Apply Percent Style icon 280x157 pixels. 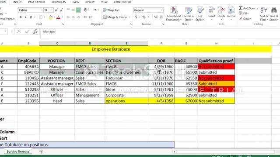tap(144, 17)
